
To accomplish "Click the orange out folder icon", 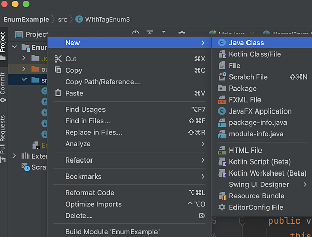I will click(x=35, y=69).
